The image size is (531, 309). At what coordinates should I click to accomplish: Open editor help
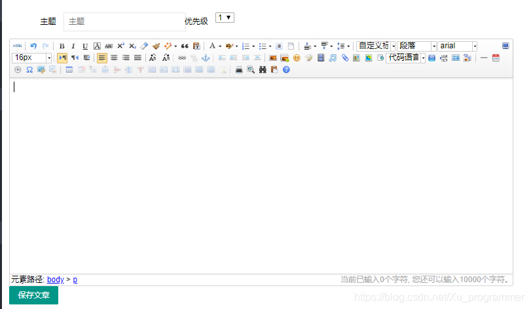tap(286, 69)
